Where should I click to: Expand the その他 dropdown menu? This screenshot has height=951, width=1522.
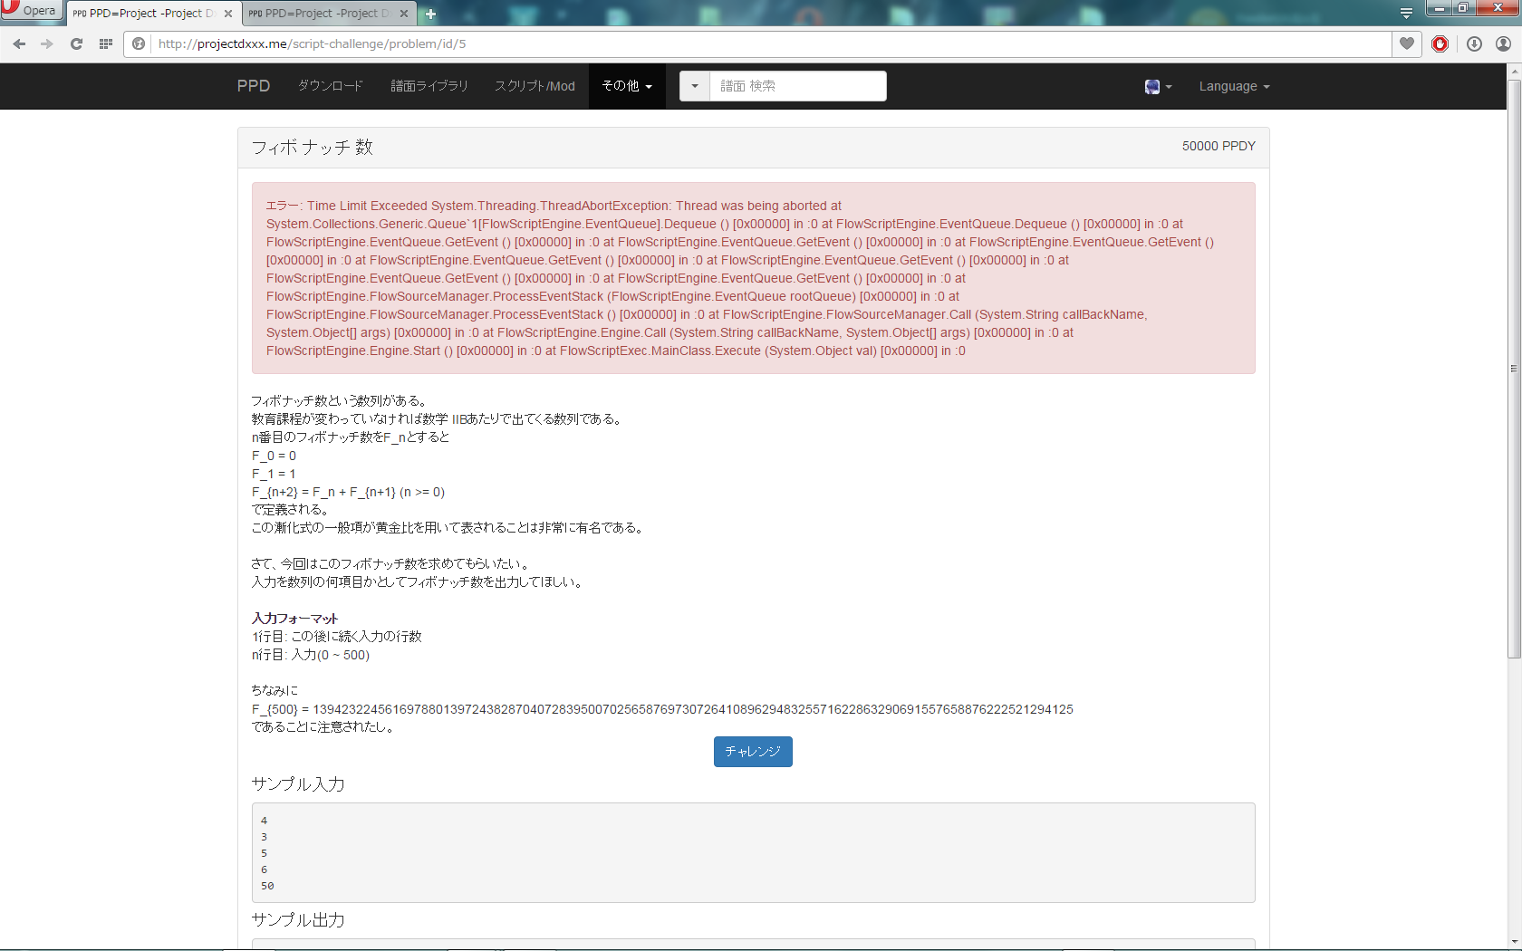click(x=627, y=86)
